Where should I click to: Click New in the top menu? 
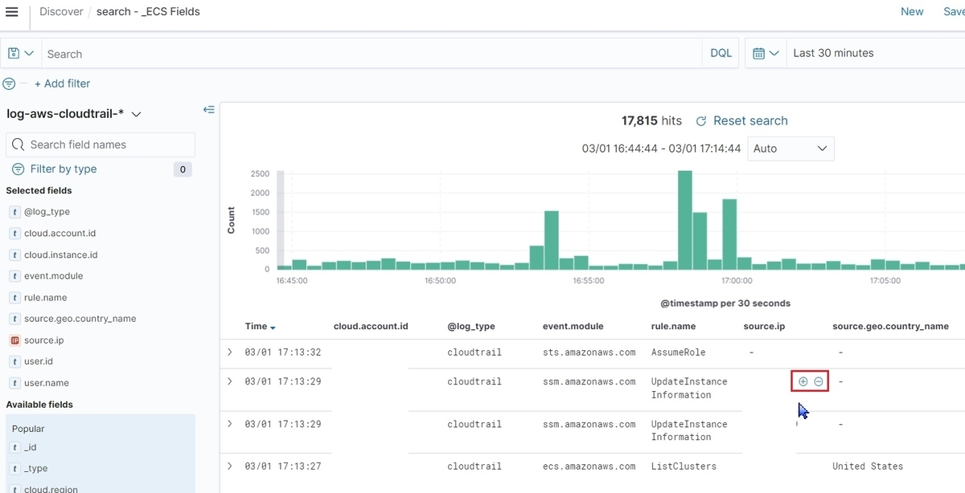coord(912,11)
